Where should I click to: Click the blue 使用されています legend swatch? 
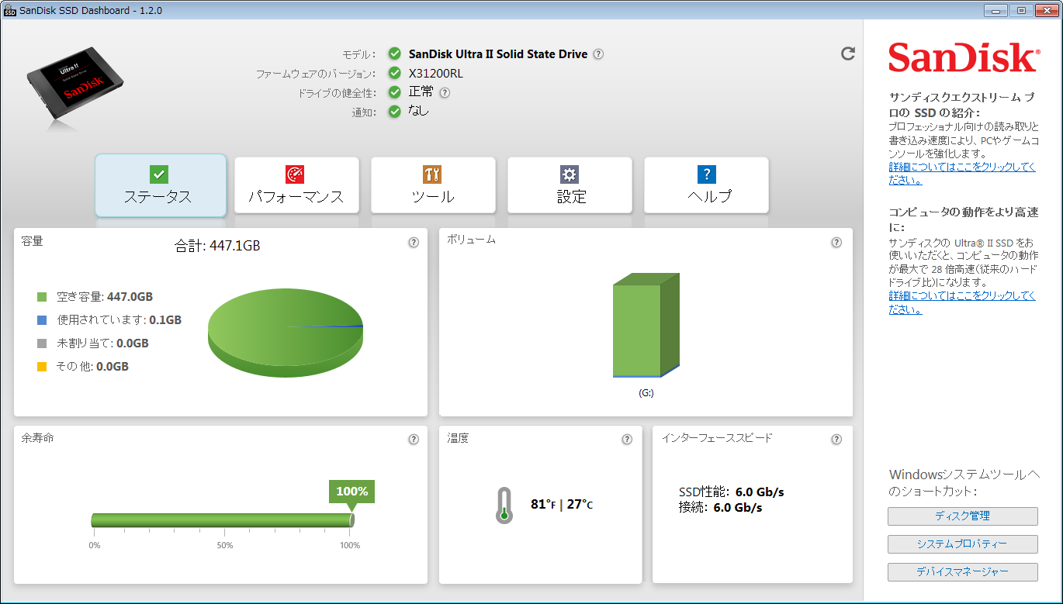43,320
